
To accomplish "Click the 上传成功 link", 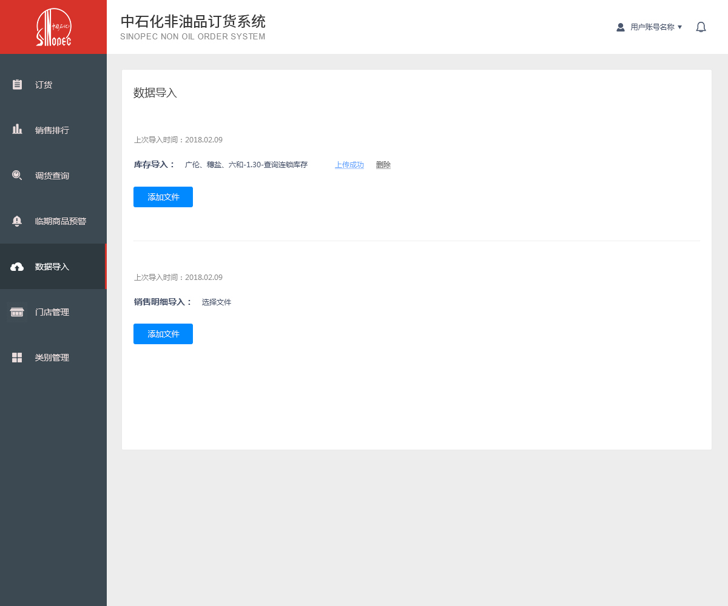I will [x=349, y=165].
